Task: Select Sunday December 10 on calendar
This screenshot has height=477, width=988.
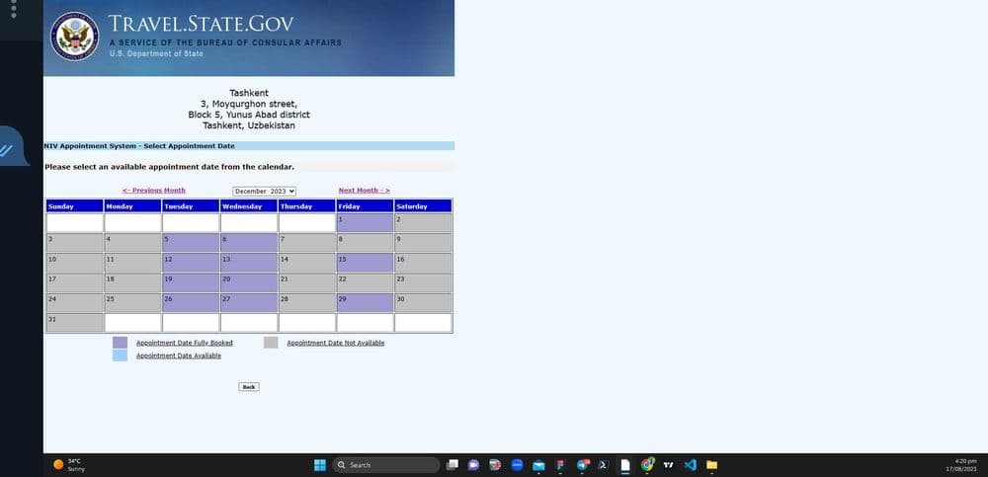Action: (75, 263)
